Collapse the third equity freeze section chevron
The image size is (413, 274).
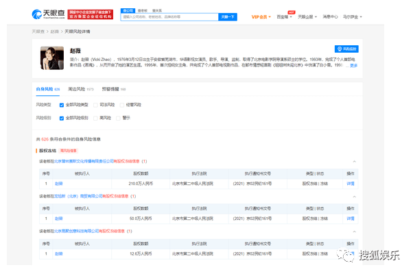pyautogui.click(x=354, y=232)
